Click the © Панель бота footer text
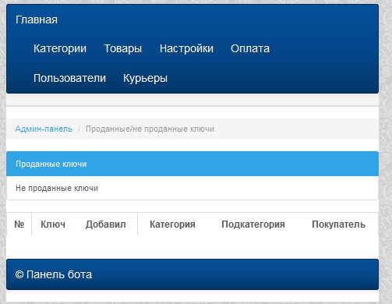The height and width of the screenshot is (304, 392). [54, 274]
